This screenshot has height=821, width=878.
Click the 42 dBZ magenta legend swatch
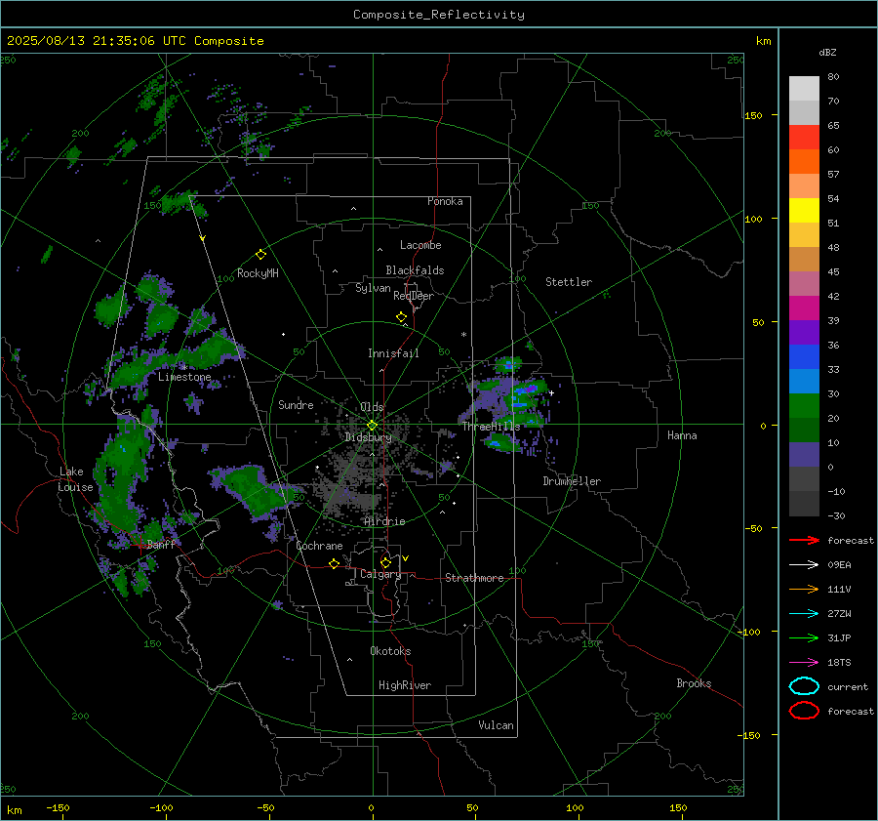tap(804, 308)
